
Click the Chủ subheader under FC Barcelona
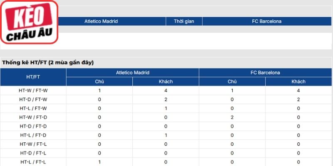tap(232, 81)
